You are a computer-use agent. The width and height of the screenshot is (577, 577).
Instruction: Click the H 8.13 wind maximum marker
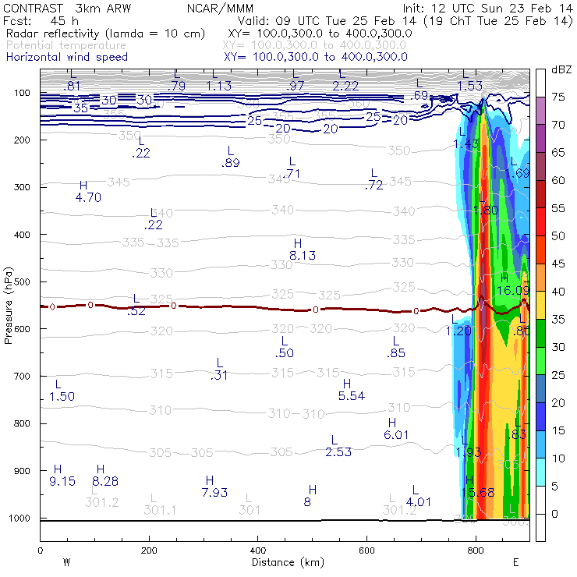(302, 250)
